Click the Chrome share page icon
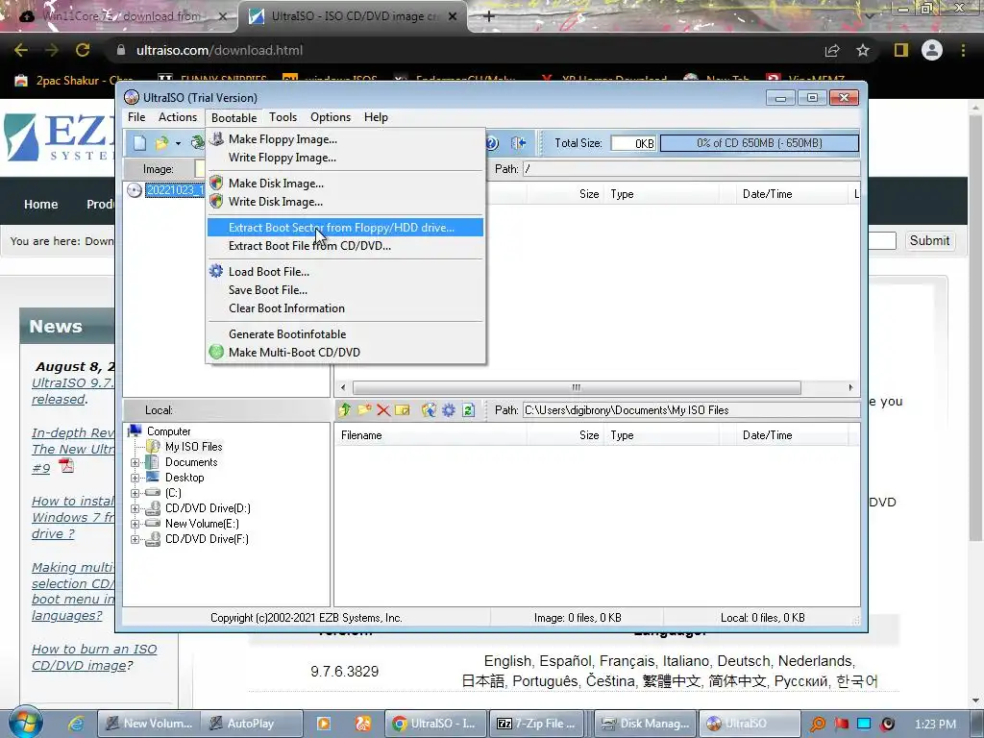This screenshot has width=984, height=738. [832, 50]
